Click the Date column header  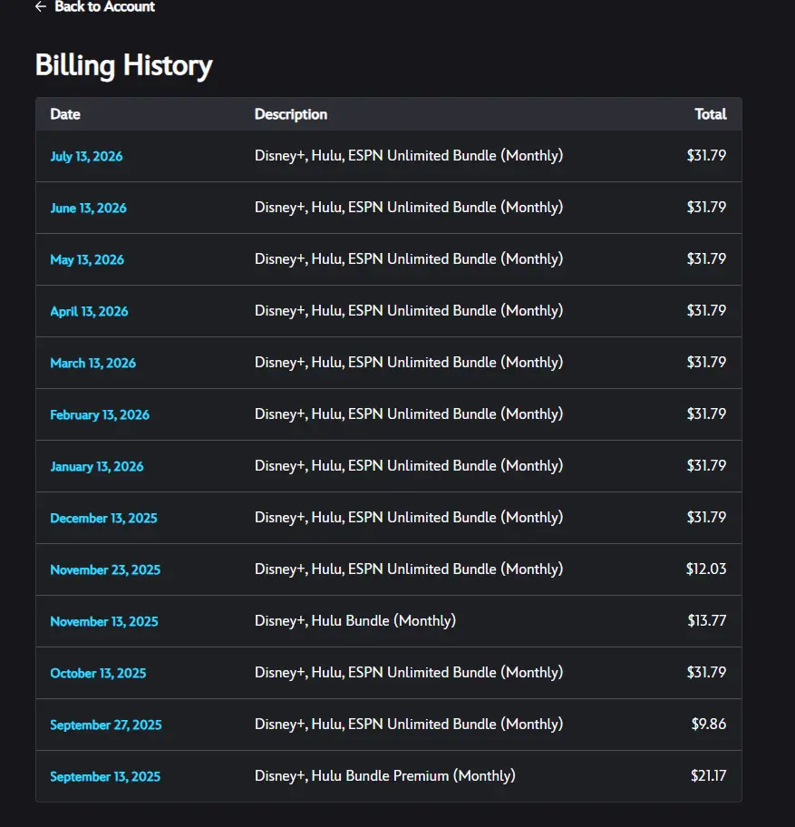tap(65, 114)
